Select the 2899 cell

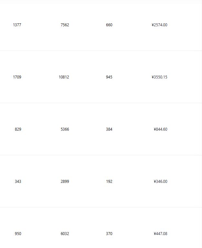point(65,182)
